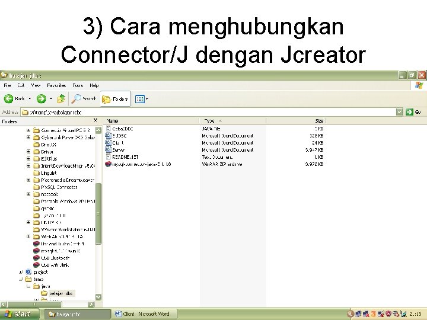This screenshot has height=320, width=427.
Task: Select the Server Word document icon
Action: (108, 150)
